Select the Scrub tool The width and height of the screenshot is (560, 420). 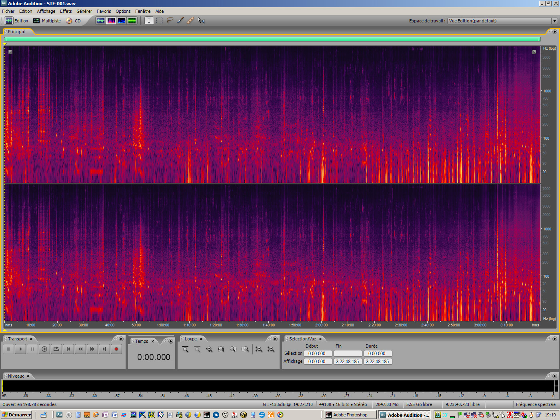201,20
